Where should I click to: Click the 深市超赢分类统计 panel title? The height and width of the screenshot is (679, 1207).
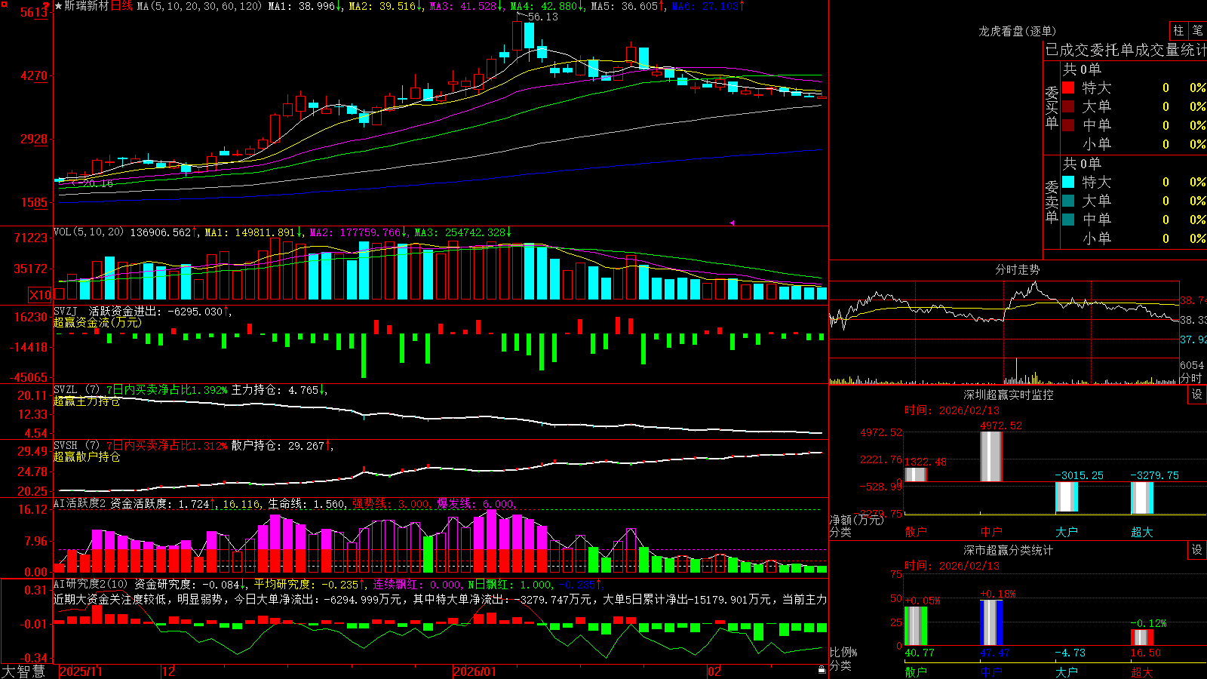coord(1009,550)
